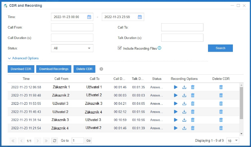Click the vertical scrollbar thumb of the table
Screen dimensions: 251x147
[x=242, y=103]
